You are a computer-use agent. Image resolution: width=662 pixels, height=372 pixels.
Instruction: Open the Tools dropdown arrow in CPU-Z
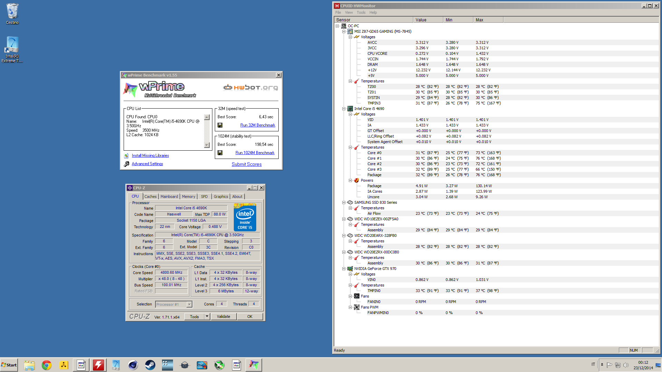207,316
